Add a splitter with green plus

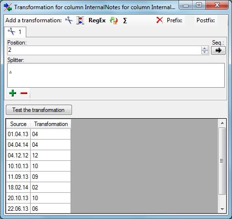13,93
